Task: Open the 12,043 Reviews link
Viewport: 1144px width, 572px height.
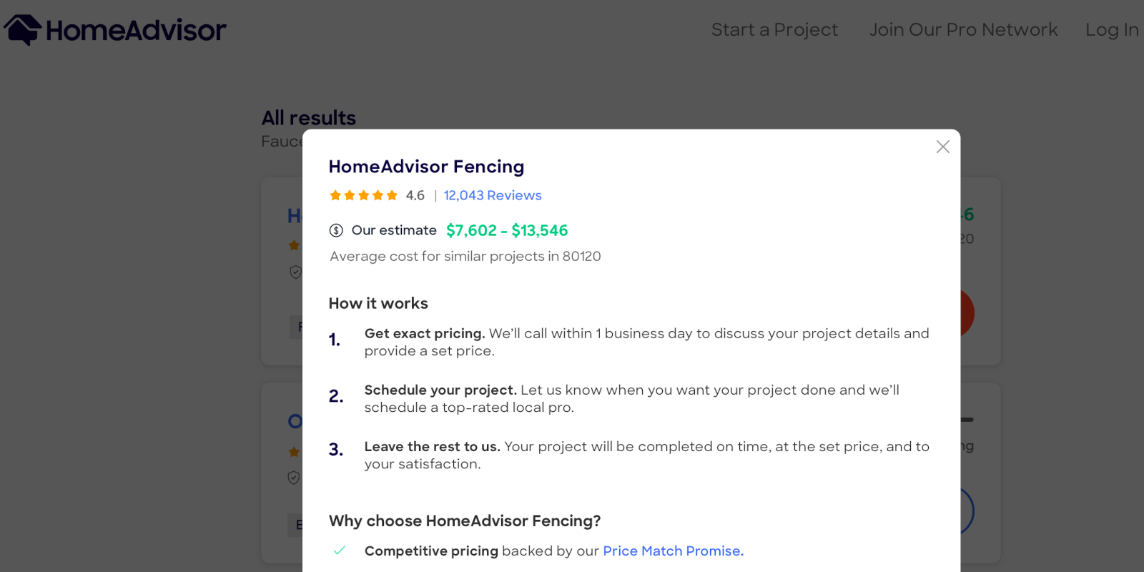Action: pyautogui.click(x=492, y=194)
